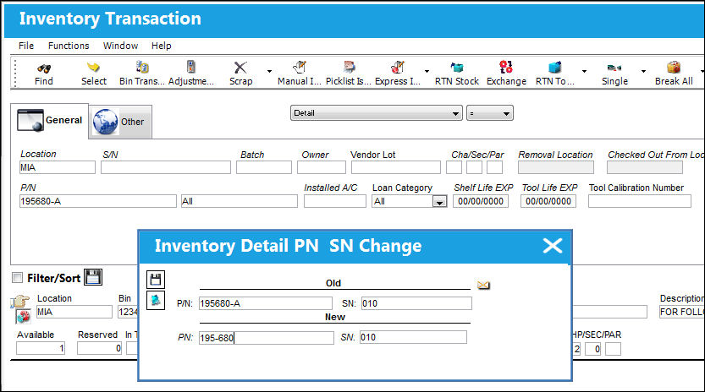
Task: Open the Picklist Issue toolbar icon
Action: [349, 68]
